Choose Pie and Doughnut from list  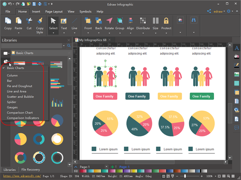click(x=20, y=86)
